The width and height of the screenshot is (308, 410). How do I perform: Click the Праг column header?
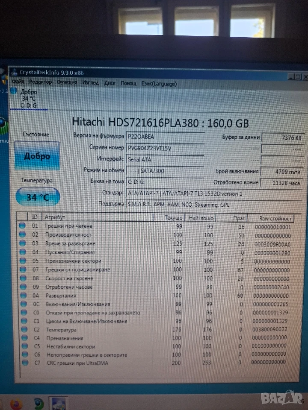tap(231, 218)
